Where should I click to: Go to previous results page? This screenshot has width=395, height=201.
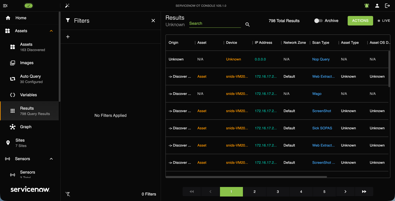(x=210, y=192)
